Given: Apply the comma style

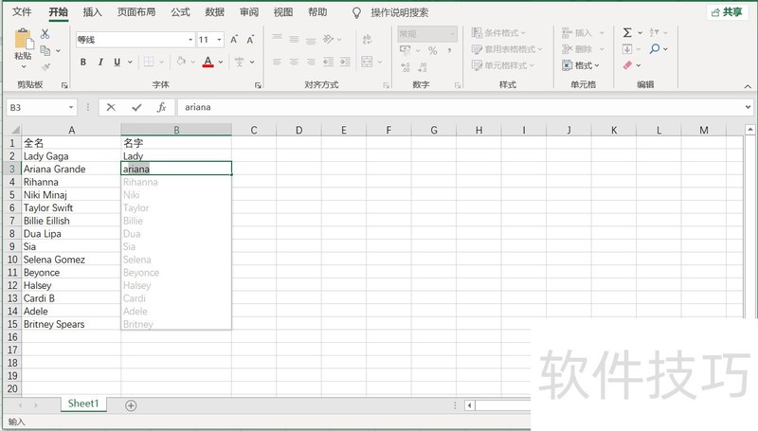Looking at the screenshot, I should [449, 50].
